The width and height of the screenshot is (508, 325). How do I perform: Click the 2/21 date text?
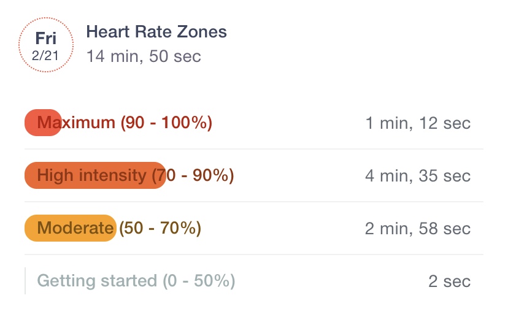coord(45,56)
